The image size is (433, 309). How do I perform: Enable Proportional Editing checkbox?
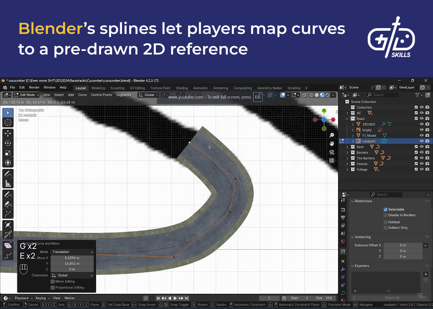pyautogui.click(x=53, y=287)
